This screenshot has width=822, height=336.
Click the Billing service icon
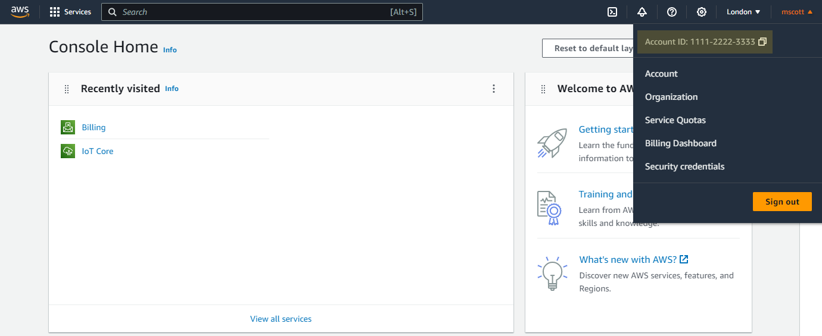pyautogui.click(x=68, y=127)
